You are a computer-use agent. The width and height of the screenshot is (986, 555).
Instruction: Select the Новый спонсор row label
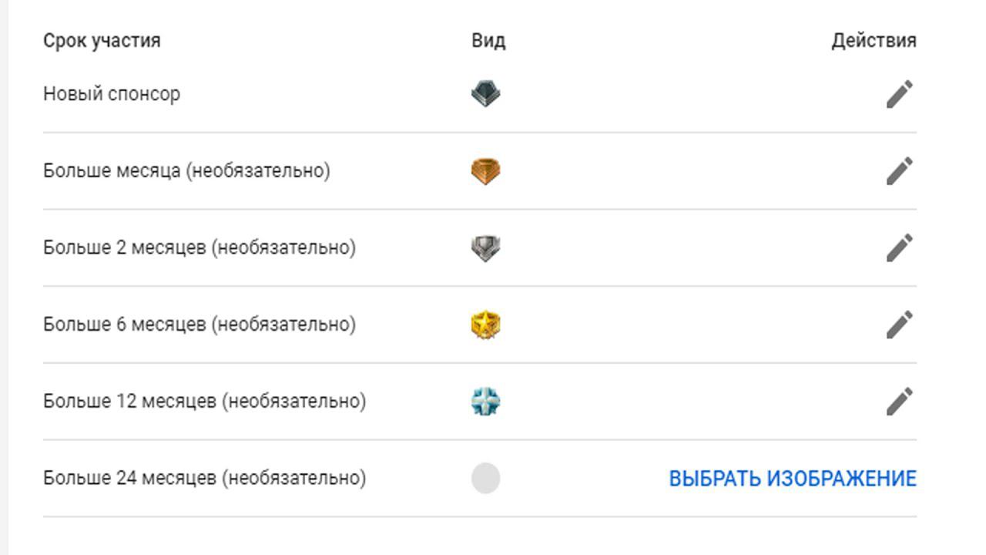[x=112, y=94]
